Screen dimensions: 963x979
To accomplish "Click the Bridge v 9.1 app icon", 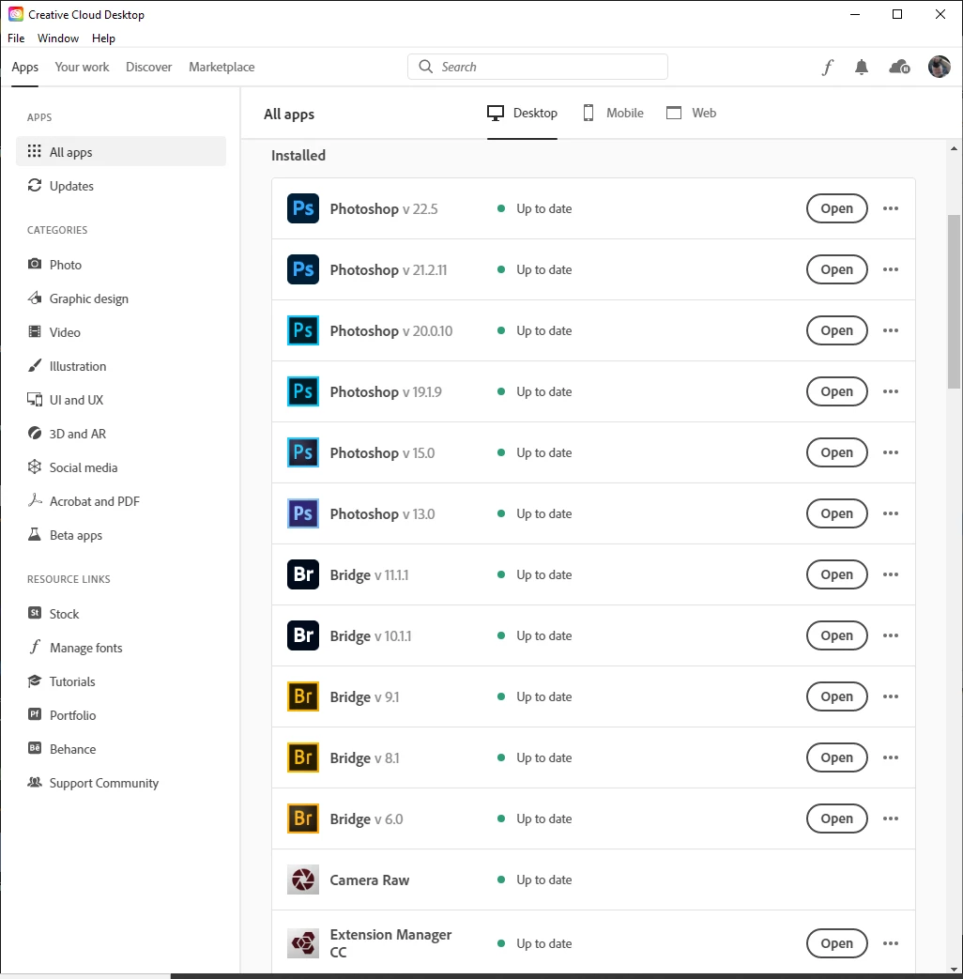I will coord(303,696).
